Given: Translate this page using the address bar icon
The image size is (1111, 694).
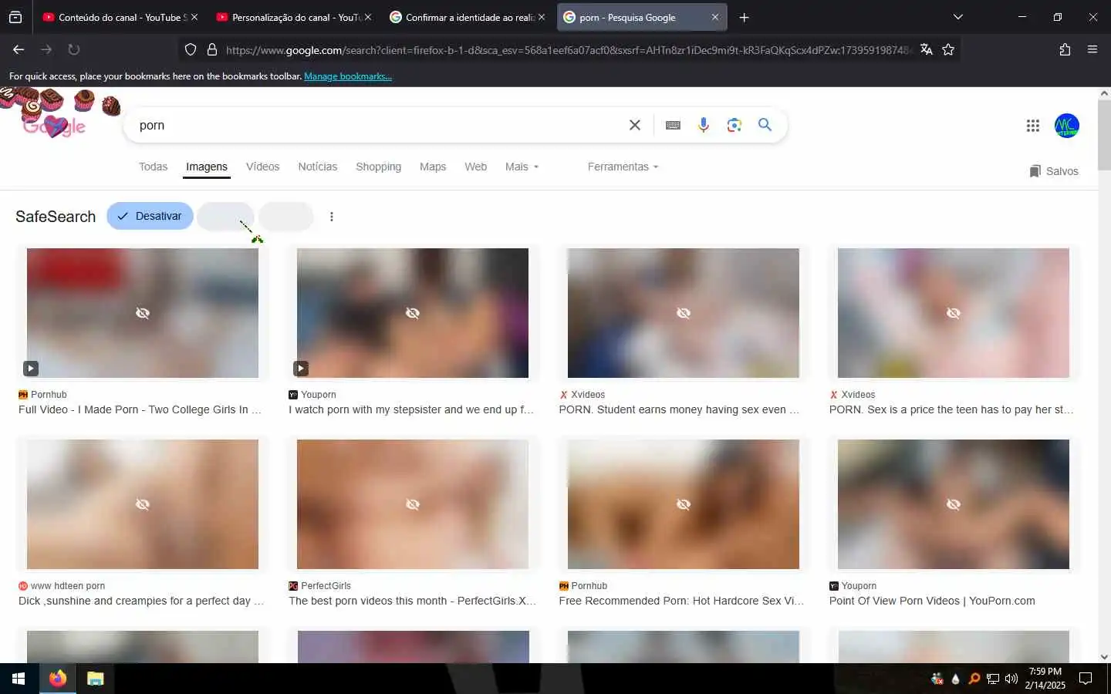Looking at the screenshot, I should pyautogui.click(x=927, y=49).
